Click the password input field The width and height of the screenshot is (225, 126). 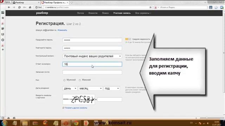click(92, 40)
